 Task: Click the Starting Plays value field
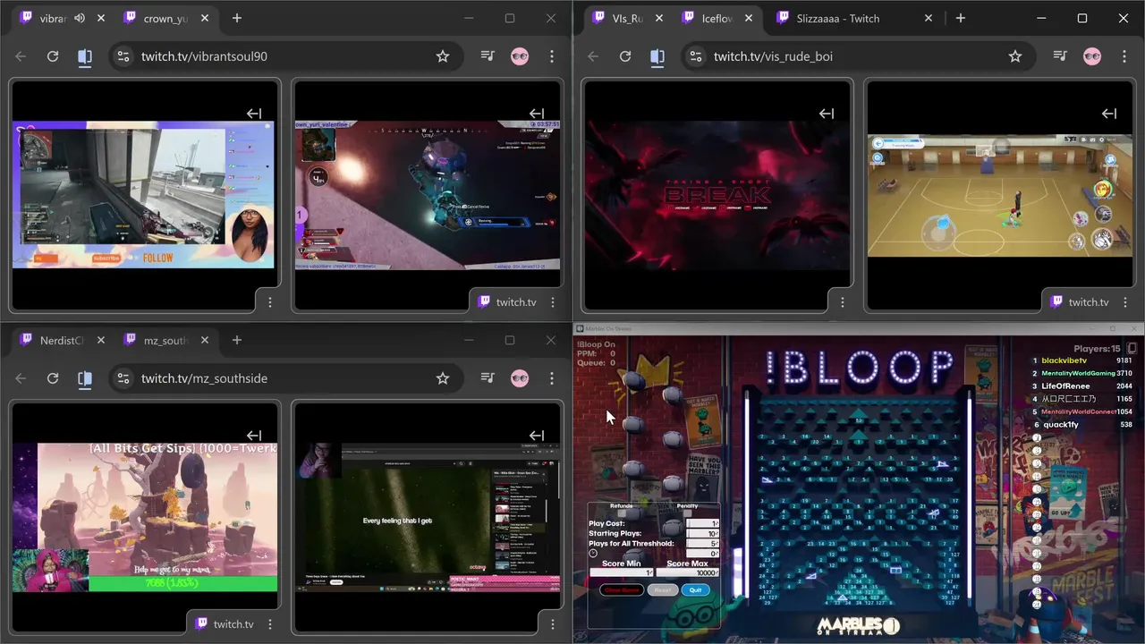pyautogui.click(x=702, y=534)
